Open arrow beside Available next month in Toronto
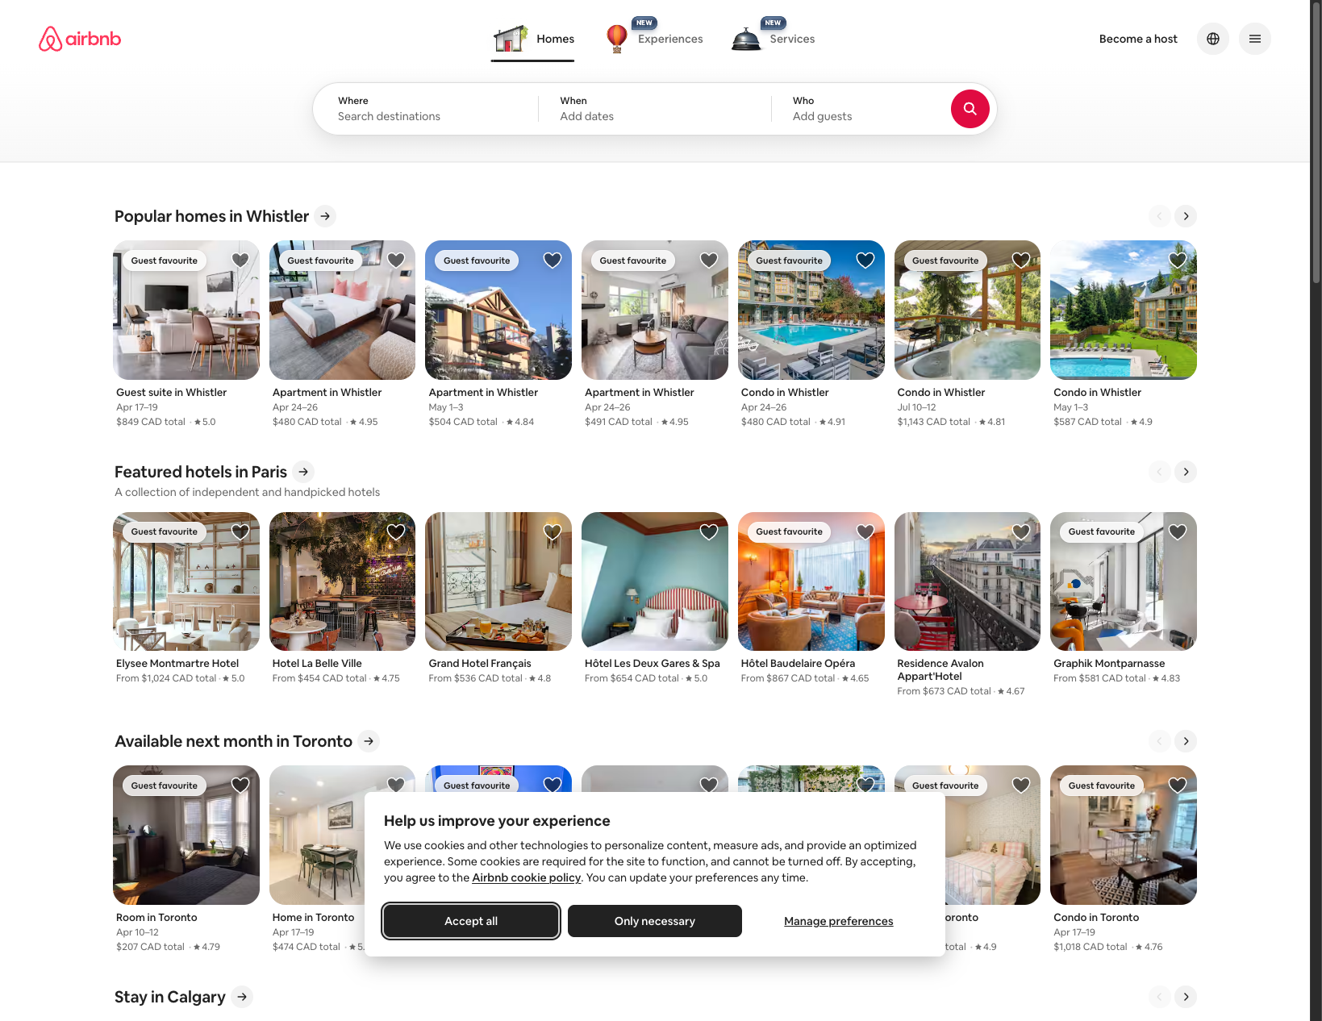The height and width of the screenshot is (1021, 1322). pos(369,741)
